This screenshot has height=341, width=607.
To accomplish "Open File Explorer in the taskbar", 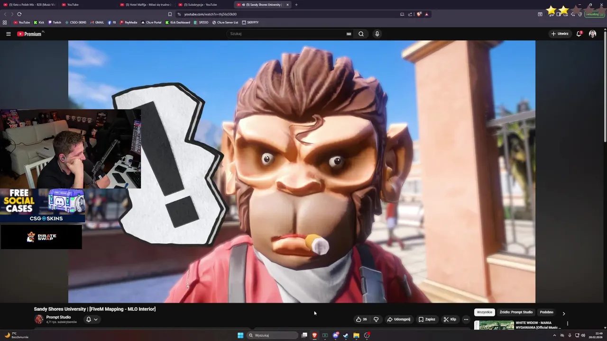I will [356, 335].
